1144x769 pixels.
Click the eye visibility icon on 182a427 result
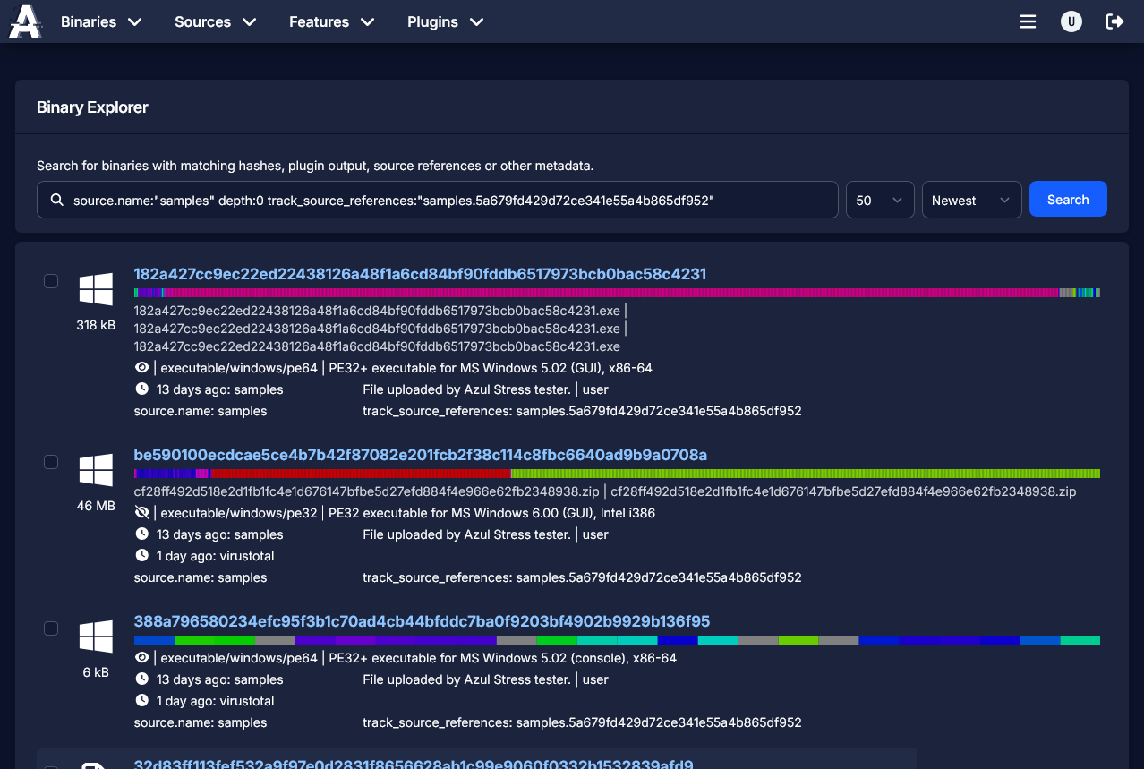tap(141, 368)
